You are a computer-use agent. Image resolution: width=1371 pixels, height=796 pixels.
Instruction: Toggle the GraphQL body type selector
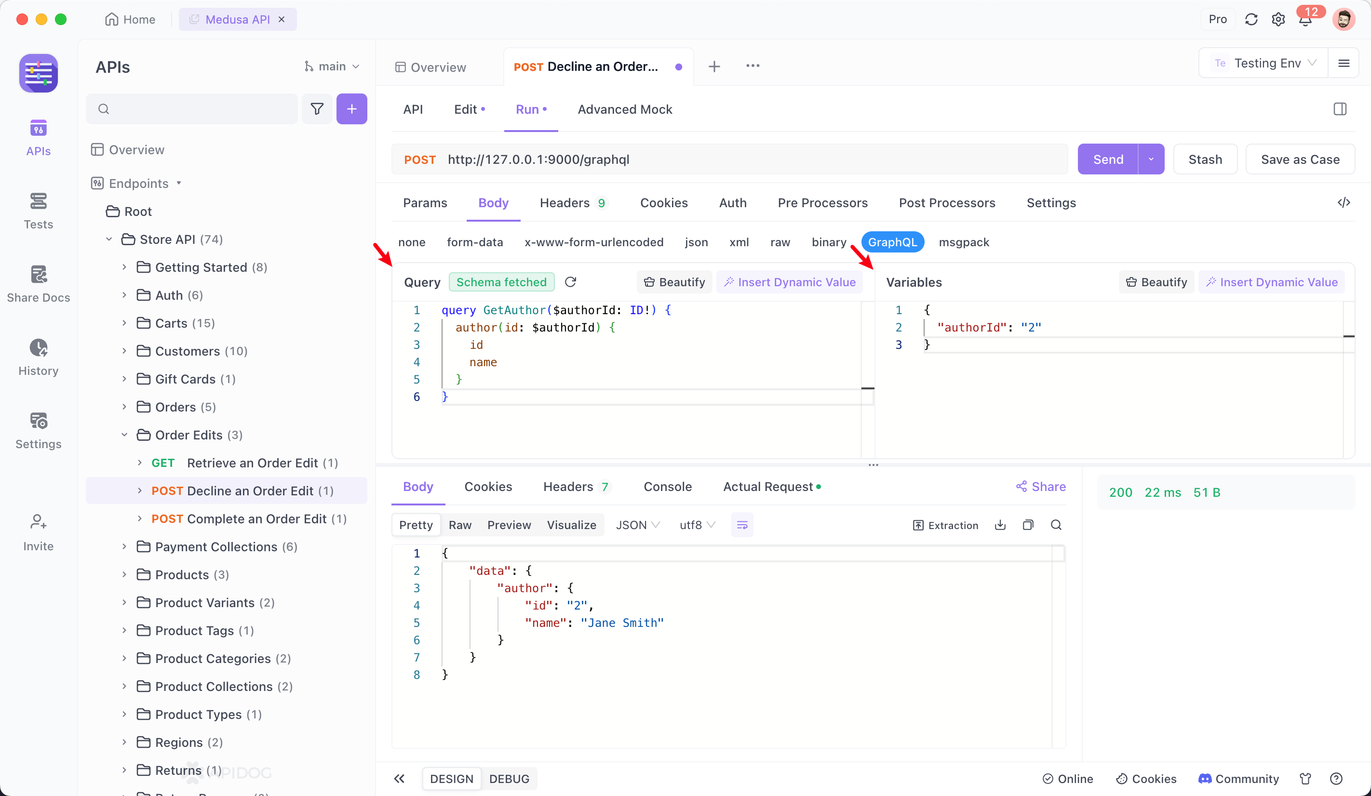click(x=892, y=242)
